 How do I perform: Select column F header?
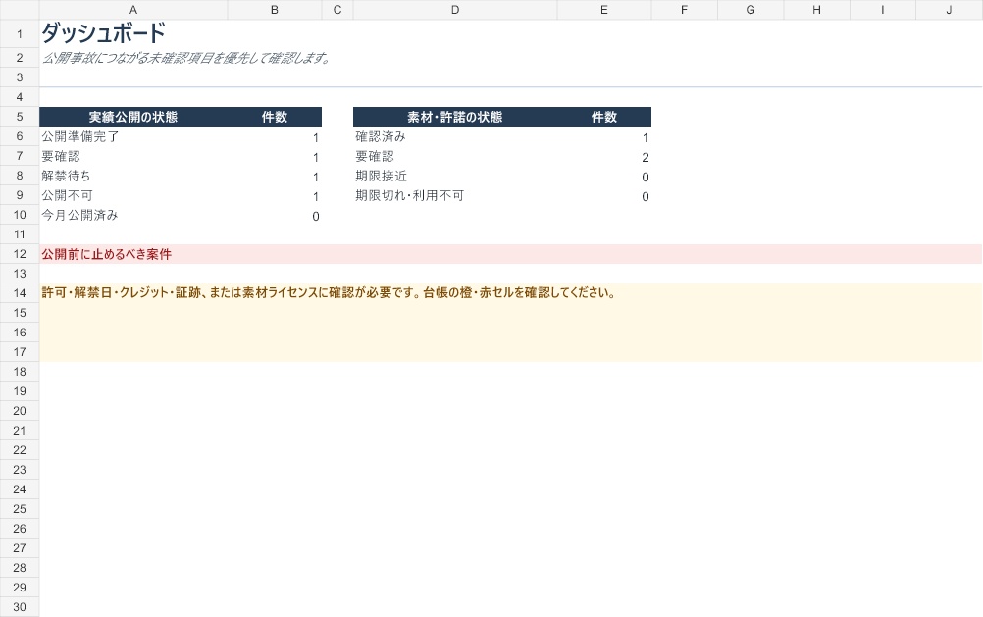click(x=684, y=10)
